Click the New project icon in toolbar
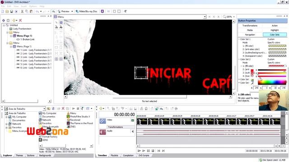The image size is (289, 162). (3, 11)
